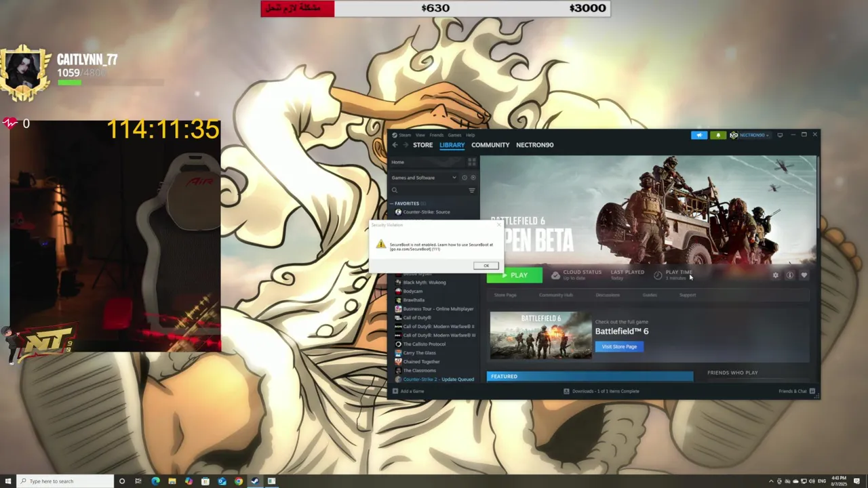Select Call of Duty®: Modern Warfare® II

click(x=435, y=327)
